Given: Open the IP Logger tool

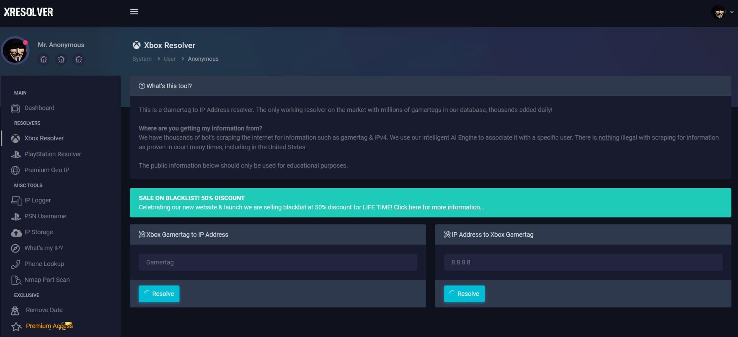Looking at the screenshot, I should [x=37, y=200].
